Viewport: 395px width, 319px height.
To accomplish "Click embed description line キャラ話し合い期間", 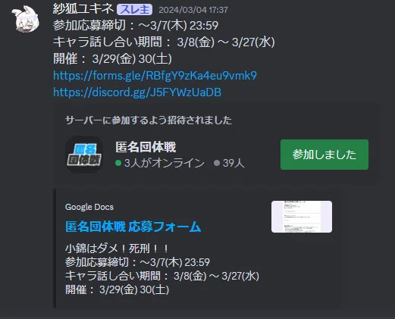I will (162, 276).
